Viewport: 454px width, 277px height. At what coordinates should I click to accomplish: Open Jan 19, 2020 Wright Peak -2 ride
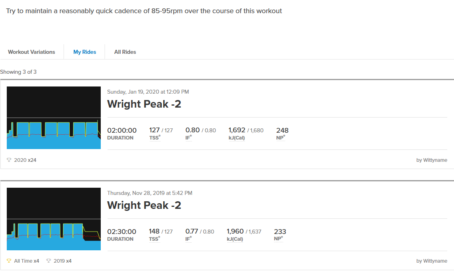point(144,104)
